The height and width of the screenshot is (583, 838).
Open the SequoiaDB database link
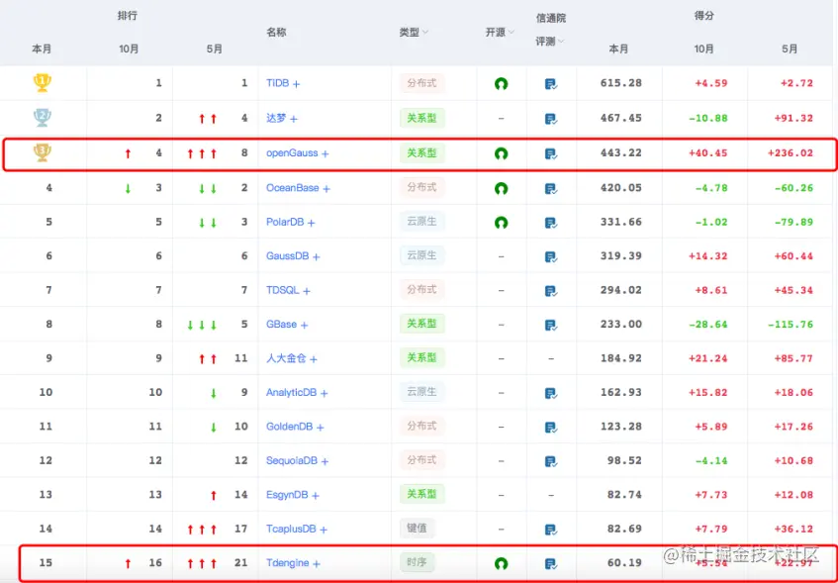click(x=292, y=460)
